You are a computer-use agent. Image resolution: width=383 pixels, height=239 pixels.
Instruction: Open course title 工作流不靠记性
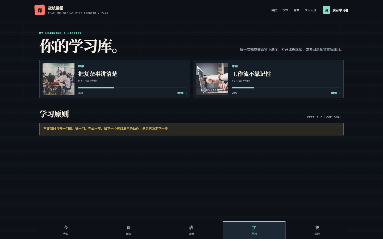tap(251, 74)
